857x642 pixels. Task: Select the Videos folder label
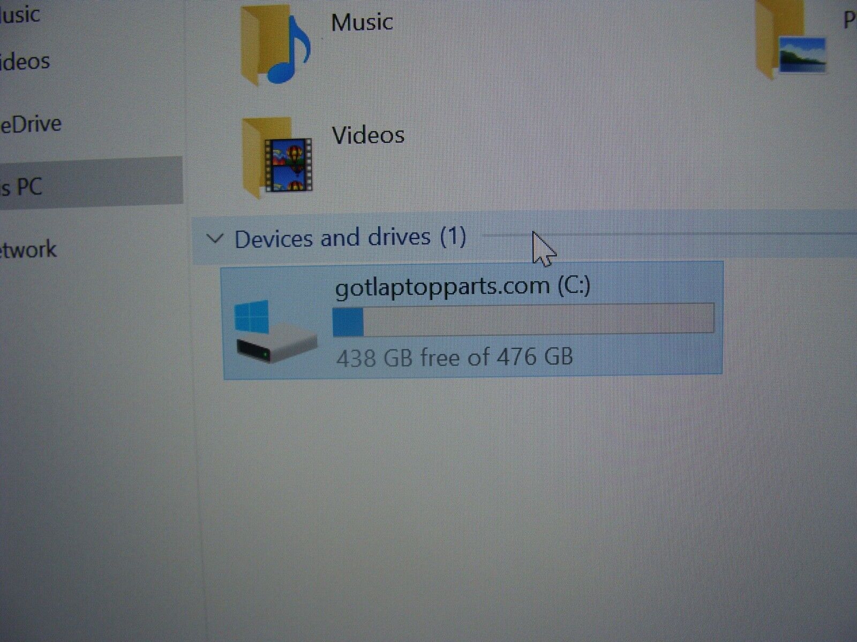pyautogui.click(x=368, y=135)
